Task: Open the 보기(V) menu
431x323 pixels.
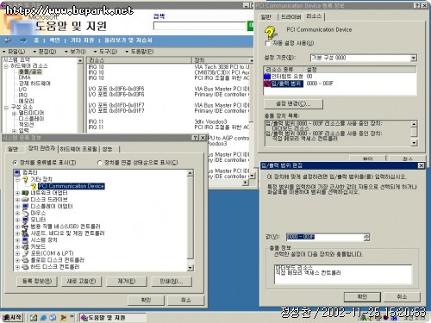Action: tap(75, 52)
